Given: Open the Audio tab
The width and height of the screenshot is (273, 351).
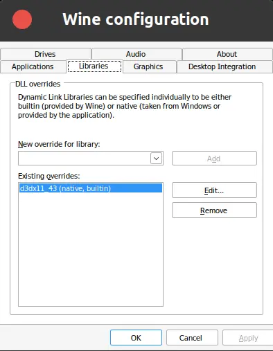Looking at the screenshot, I should coord(136,54).
